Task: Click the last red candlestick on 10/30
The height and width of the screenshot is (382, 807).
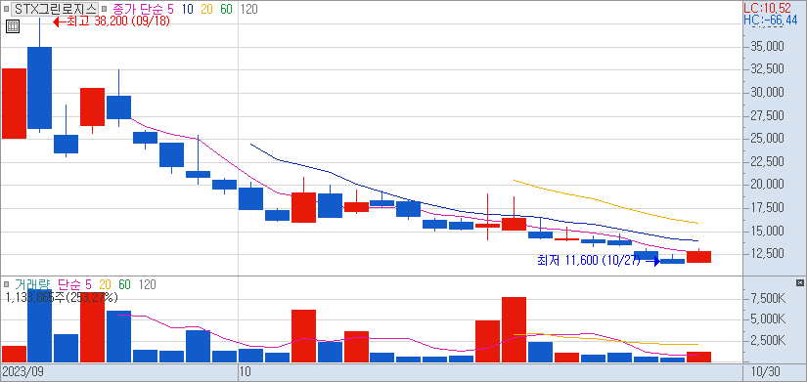Action: click(699, 257)
